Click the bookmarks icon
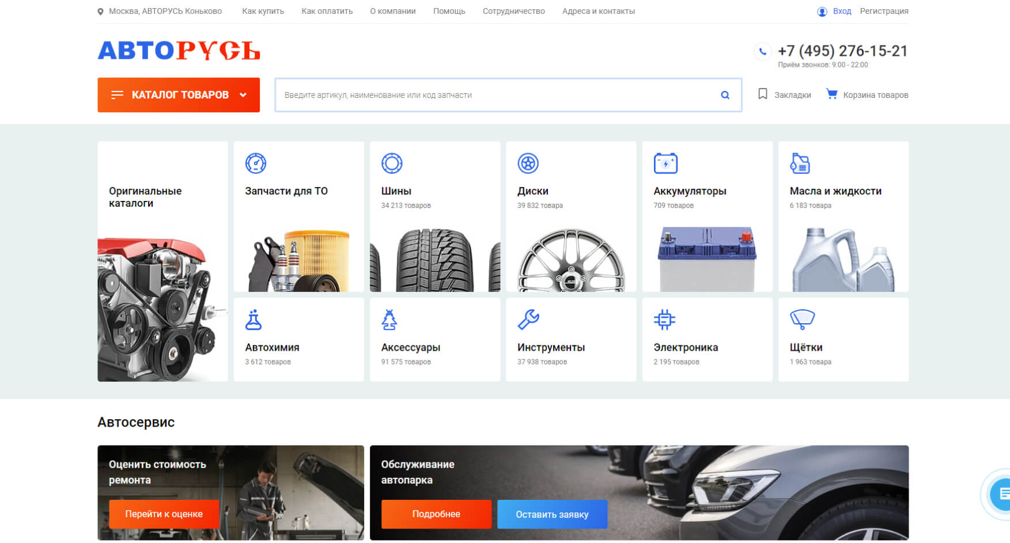The height and width of the screenshot is (543, 1010). 762,94
